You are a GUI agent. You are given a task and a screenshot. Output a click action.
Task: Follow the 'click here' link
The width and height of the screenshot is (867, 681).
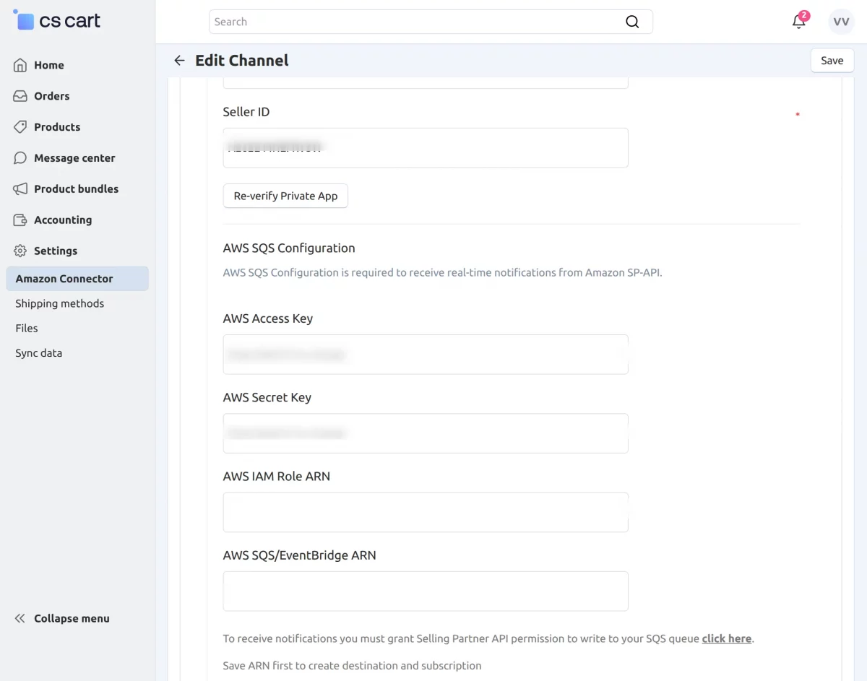727,638
